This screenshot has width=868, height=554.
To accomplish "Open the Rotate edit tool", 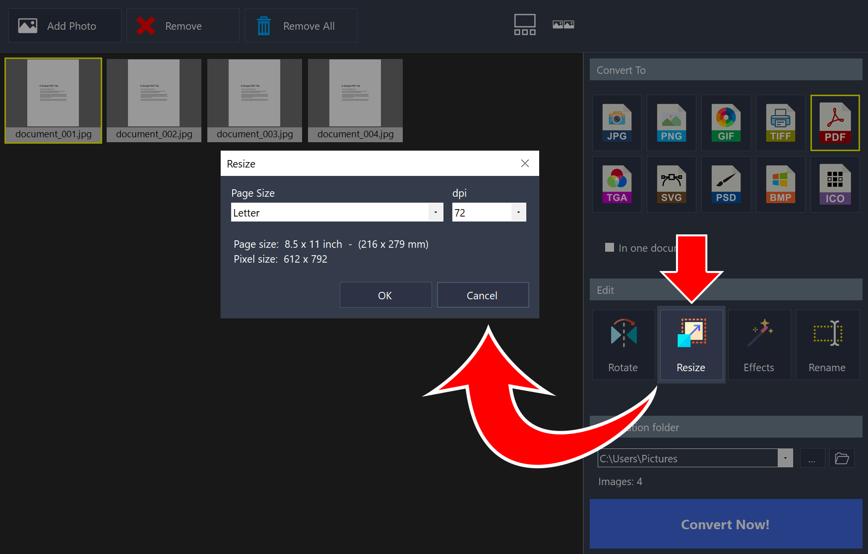I will [x=623, y=345].
